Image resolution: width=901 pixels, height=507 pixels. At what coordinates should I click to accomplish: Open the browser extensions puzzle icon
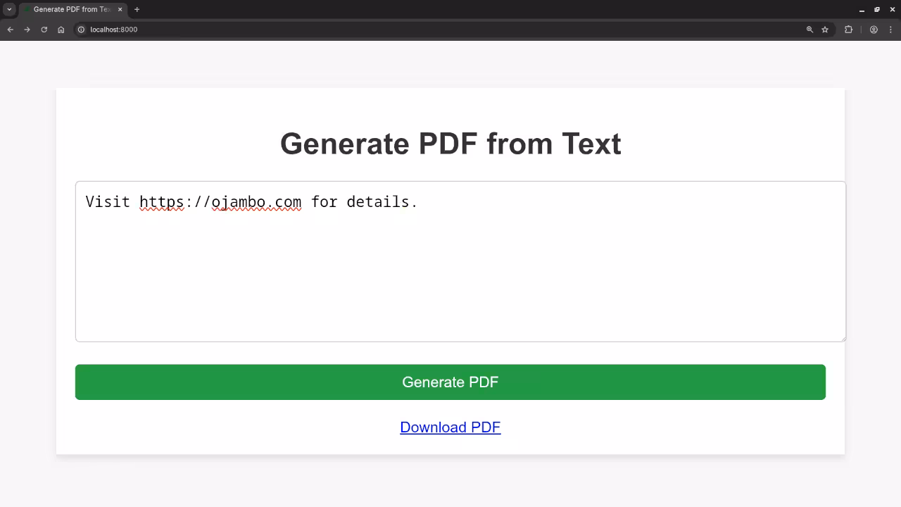(848, 30)
